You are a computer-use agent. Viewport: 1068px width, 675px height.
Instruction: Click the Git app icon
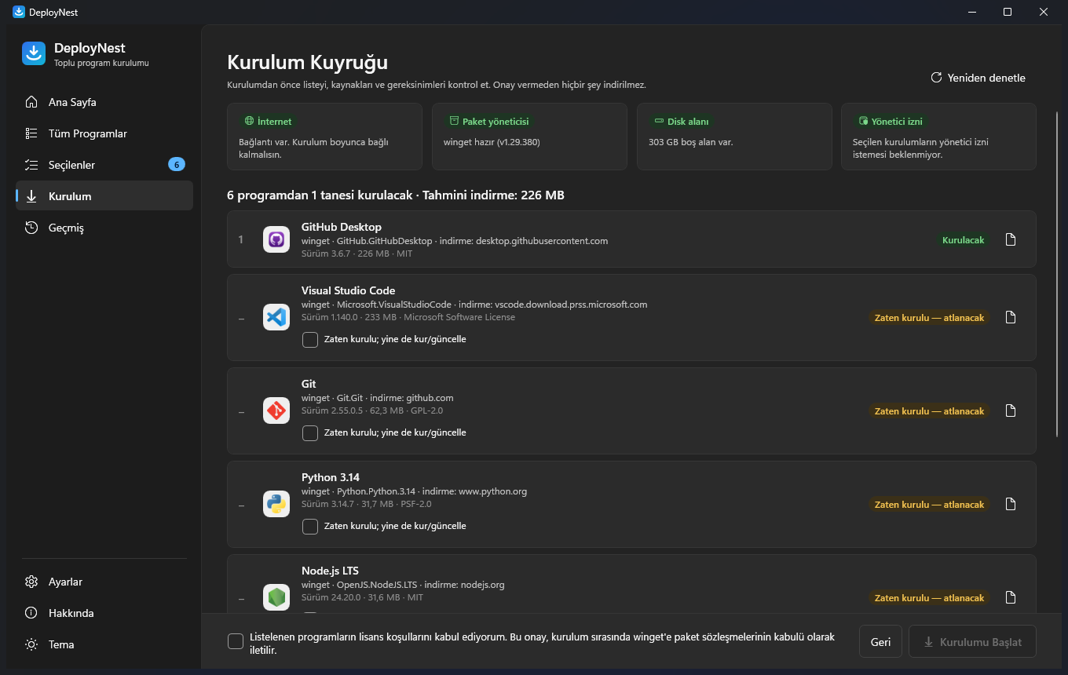pyautogui.click(x=276, y=410)
